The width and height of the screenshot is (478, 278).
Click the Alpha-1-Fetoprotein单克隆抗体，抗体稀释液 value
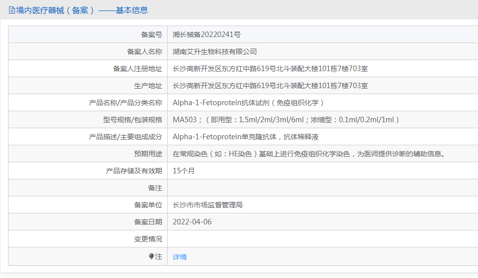(x=246, y=137)
